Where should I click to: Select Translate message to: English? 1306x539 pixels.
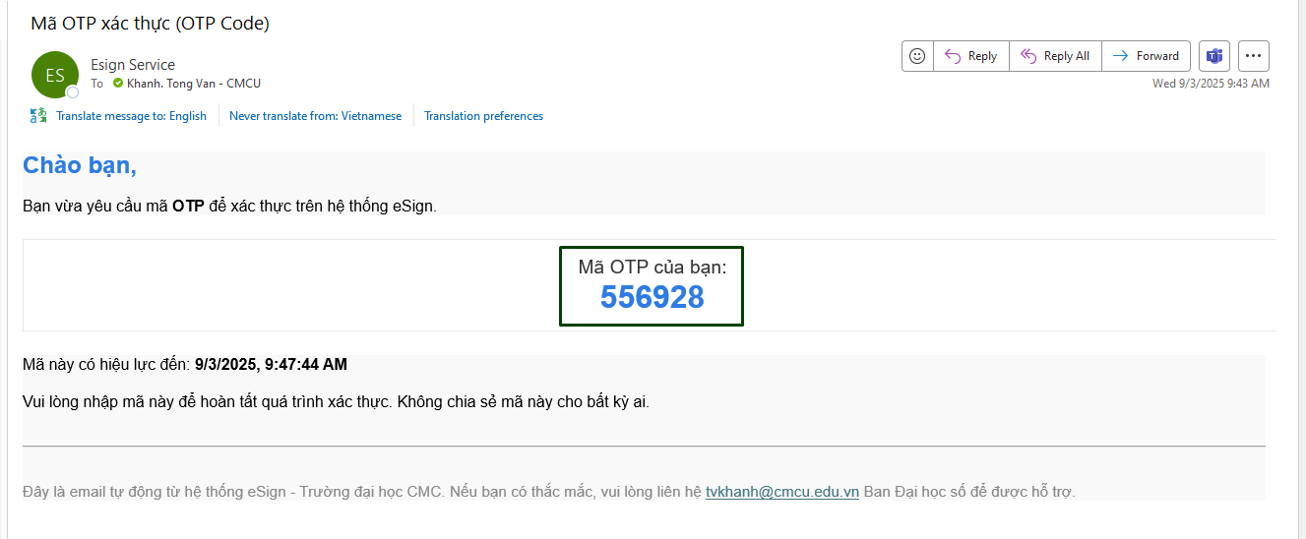(131, 116)
